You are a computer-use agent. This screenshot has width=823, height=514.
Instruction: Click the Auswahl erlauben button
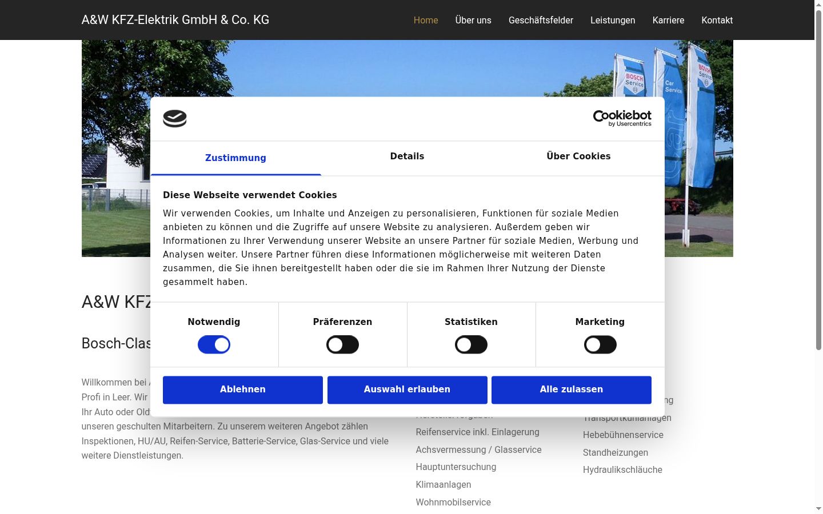(407, 389)
